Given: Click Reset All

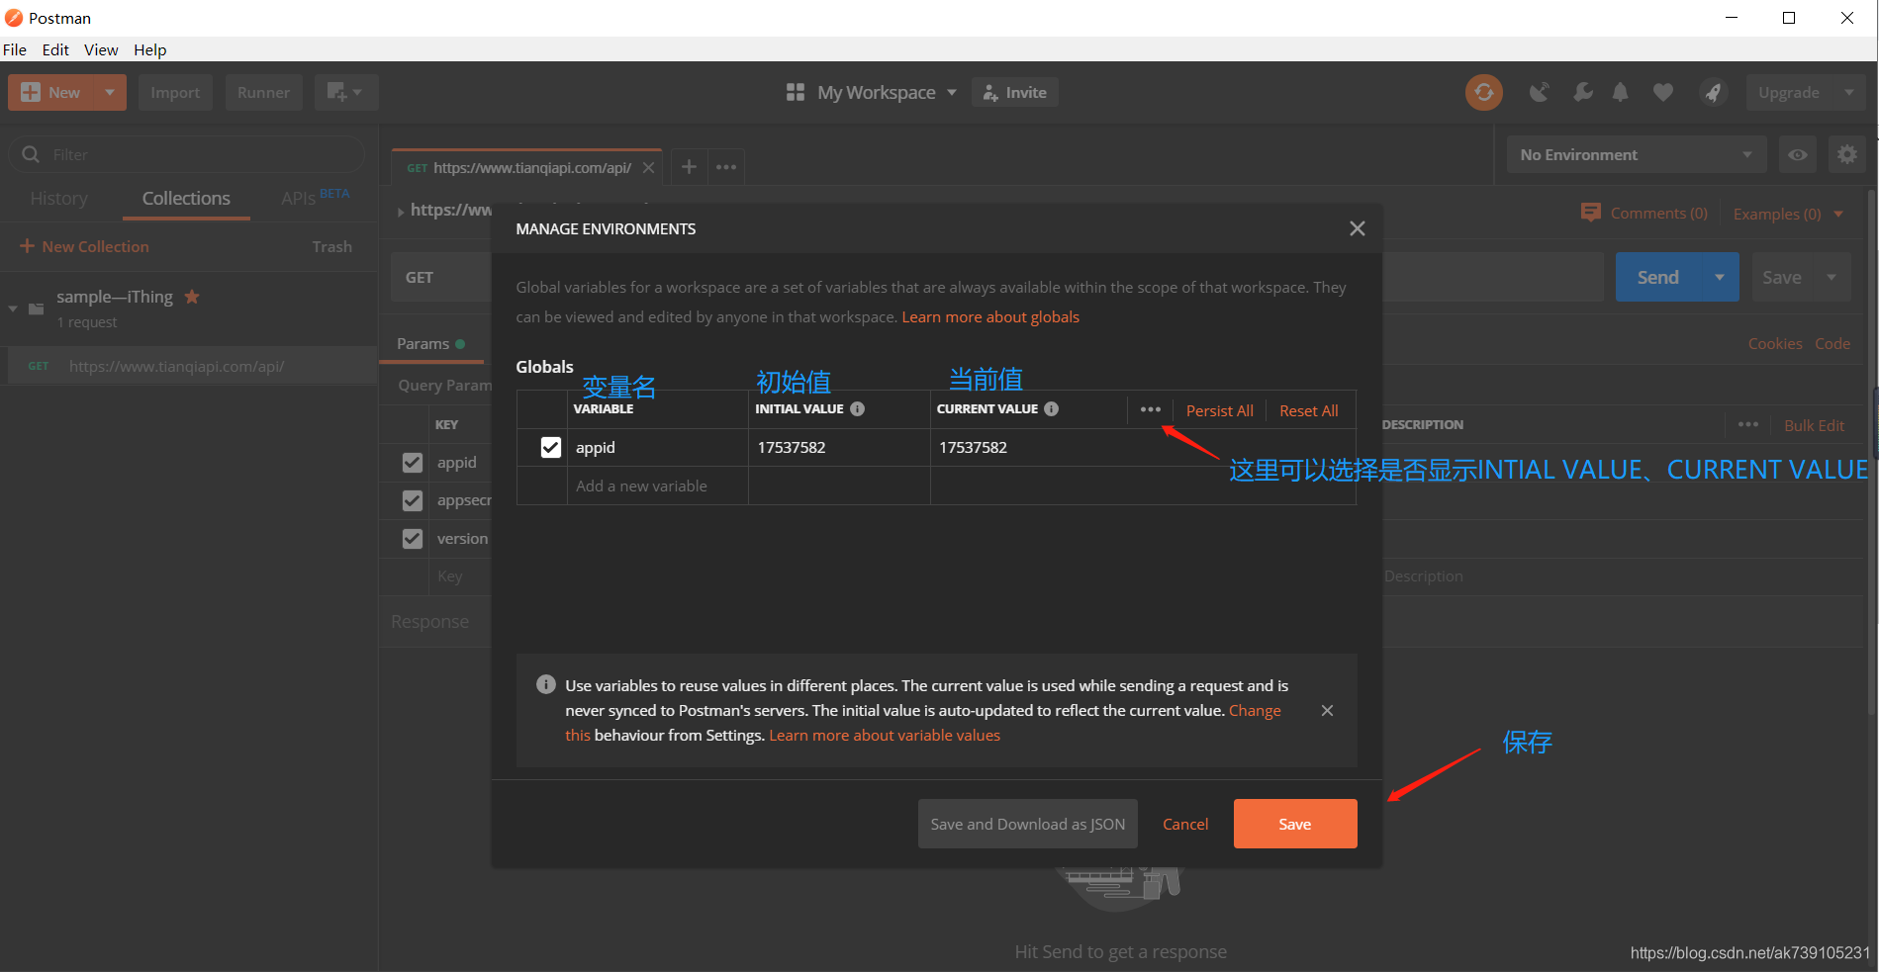Looking at the screenshot, I should point(1309,410).
